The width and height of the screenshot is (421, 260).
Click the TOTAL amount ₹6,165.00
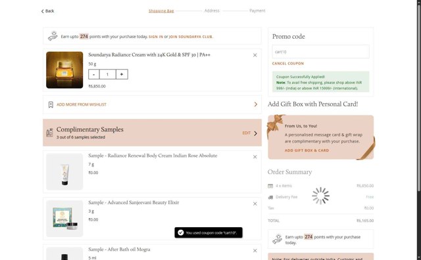pos(365,221)
